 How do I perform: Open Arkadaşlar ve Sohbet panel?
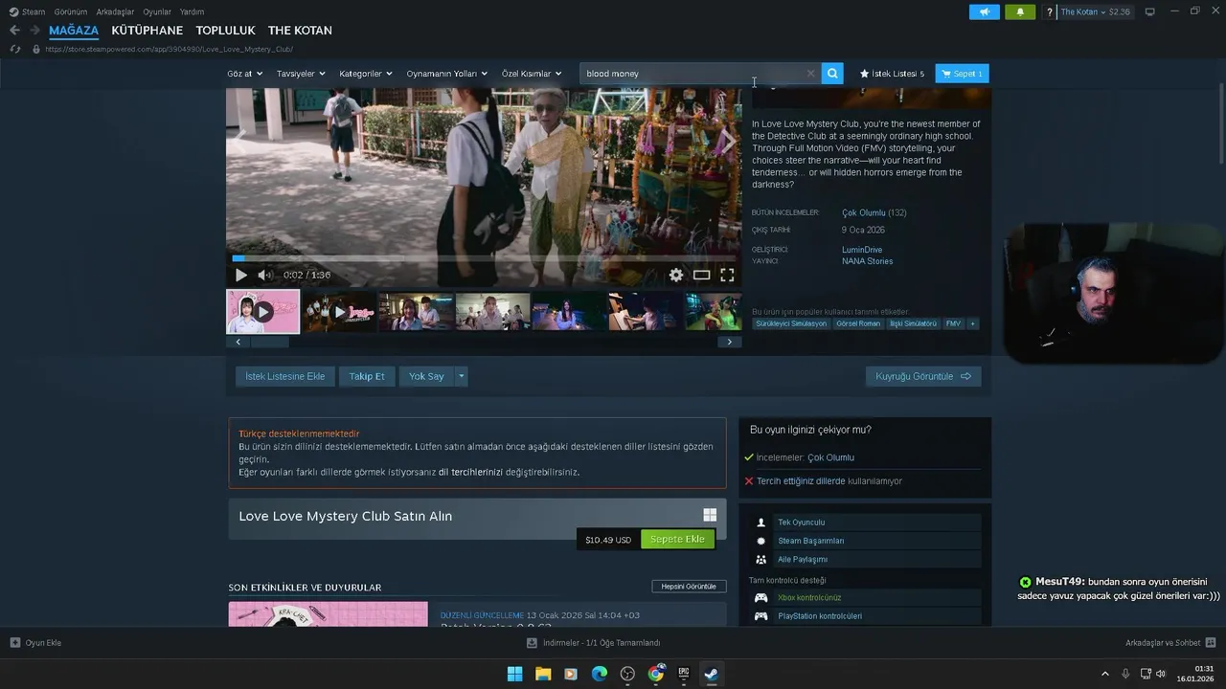tap(1170, 642)
